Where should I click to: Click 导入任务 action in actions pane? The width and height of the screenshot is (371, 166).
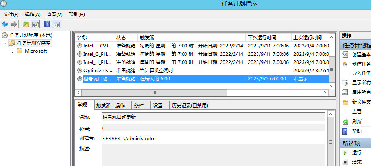[361, 73]
